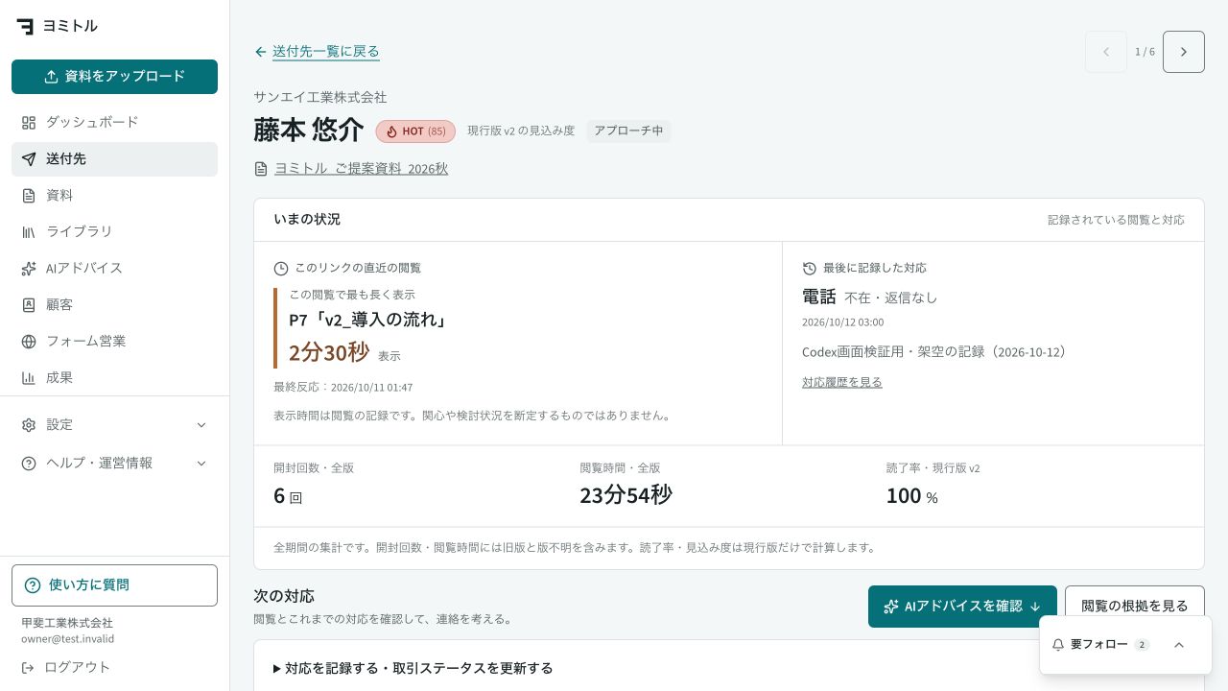Select the 送付先 sidebar item

tap(114, 159)
